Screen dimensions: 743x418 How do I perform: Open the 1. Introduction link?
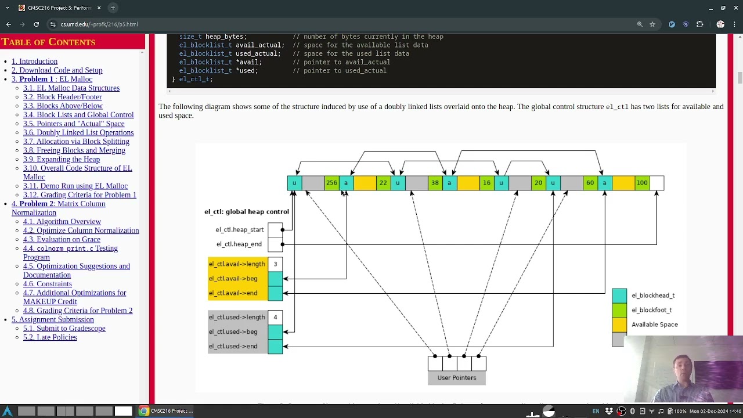pyautogui.click(x=34, y=62)
